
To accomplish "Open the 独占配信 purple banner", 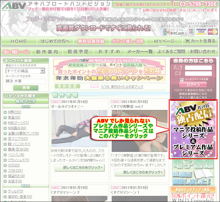I will click(193, 129).
